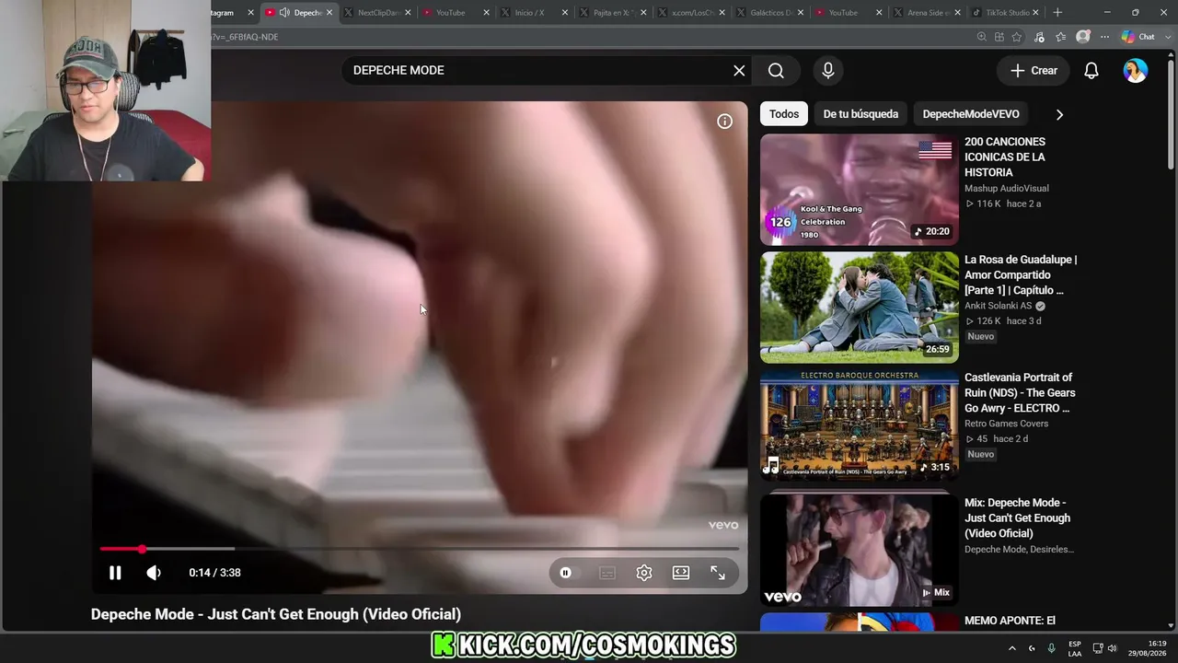Open the Castlevania Electro Baroque thumbnail
The image size is (1178, 663).
pos(860,425)
